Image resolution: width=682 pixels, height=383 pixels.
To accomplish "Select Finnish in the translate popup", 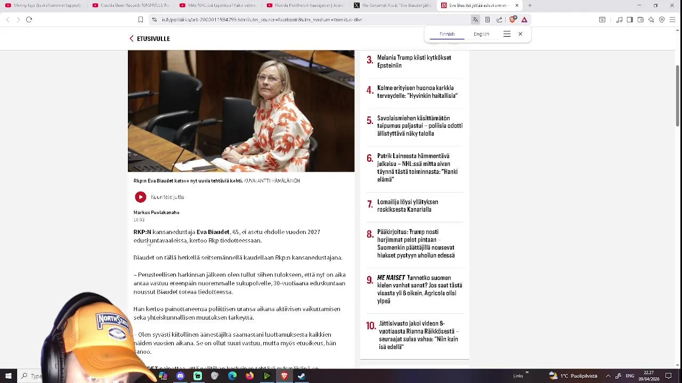I will (447, 34).
